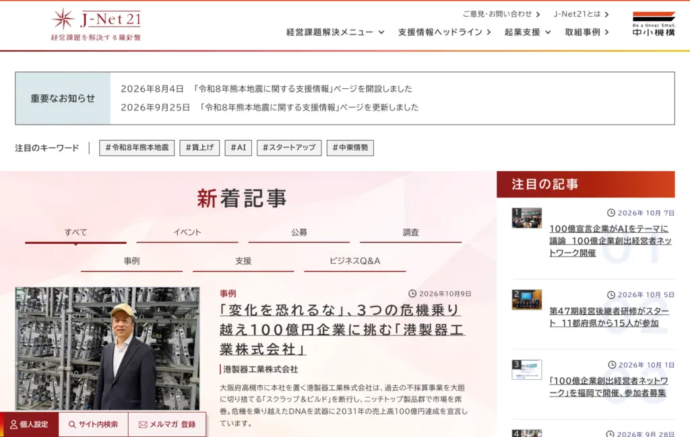The image size is (690, 437).
Task: Switch to the イベント tab
Action: [x=187, y=233]
